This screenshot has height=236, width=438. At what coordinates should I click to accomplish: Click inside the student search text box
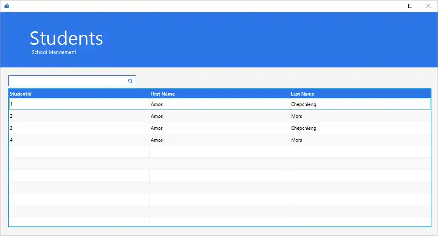67,81
